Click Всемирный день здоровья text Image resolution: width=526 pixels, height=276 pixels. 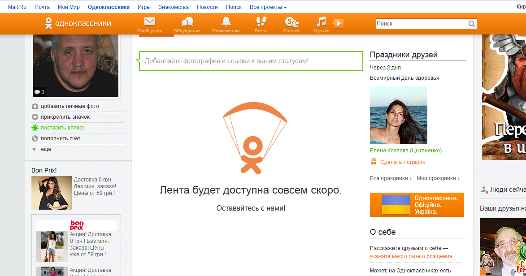point(404,78)
